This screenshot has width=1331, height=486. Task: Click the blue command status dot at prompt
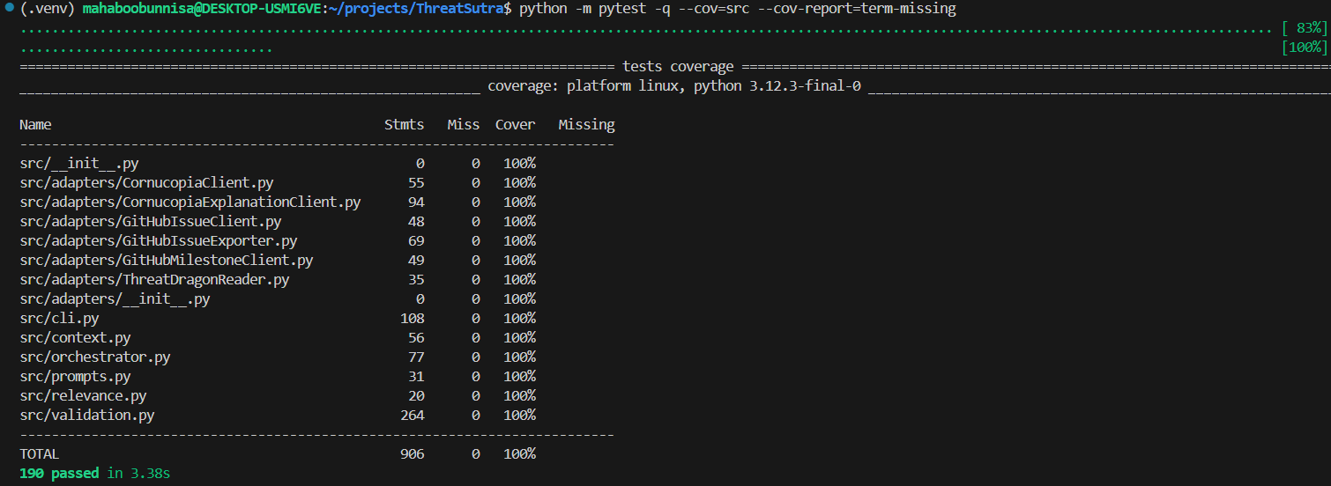coord(8,9)
